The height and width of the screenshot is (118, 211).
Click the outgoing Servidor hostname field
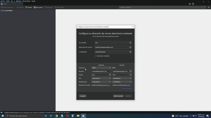click(121, 71)
